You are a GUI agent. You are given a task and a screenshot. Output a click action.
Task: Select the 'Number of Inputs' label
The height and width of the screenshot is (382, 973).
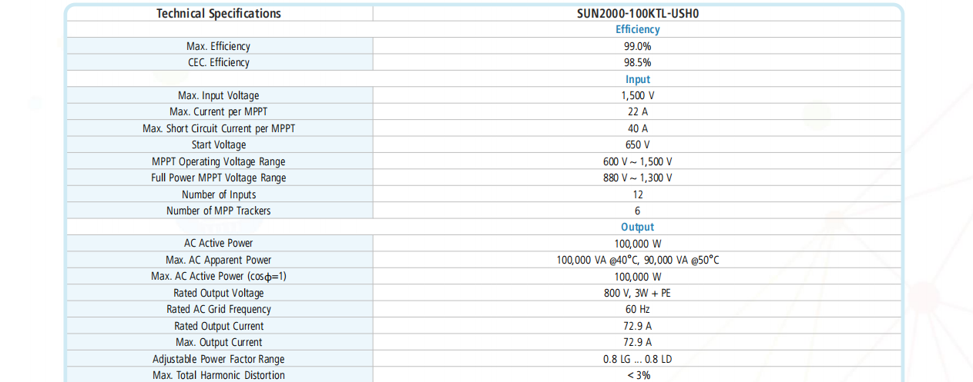pyautogui.click(x=219, y=194)
